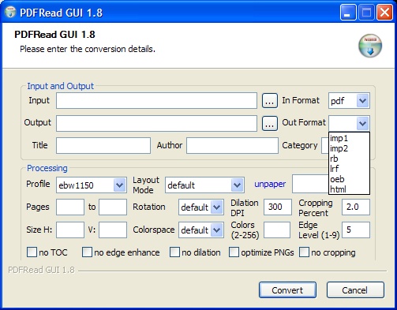The height and width of the screenshot is (310, 397).
Task: Open the Layout Mode dropdown
Action: click(x=237, y=185)
